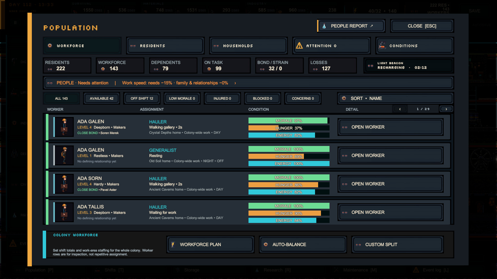Open the People Report flask icon
This screenshot has height=279, width=497.
[x=324, y=26]
